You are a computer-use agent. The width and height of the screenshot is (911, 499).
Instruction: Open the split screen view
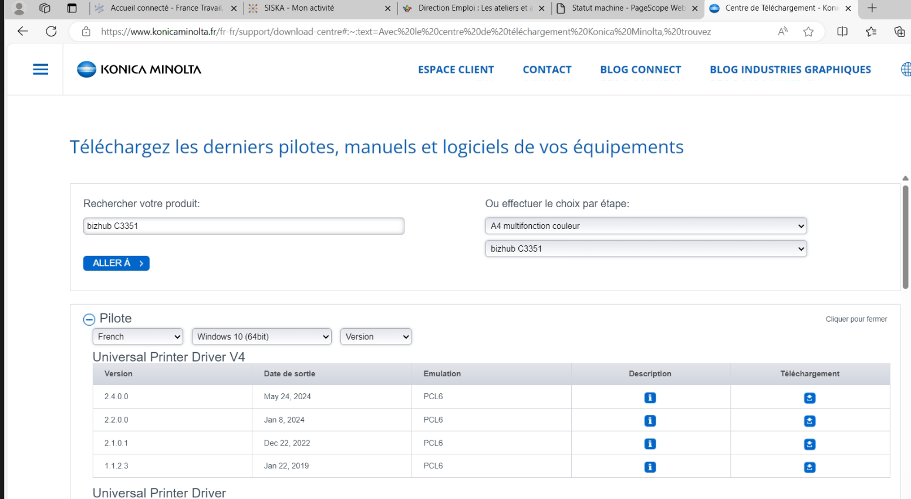(x=842, y=32)
